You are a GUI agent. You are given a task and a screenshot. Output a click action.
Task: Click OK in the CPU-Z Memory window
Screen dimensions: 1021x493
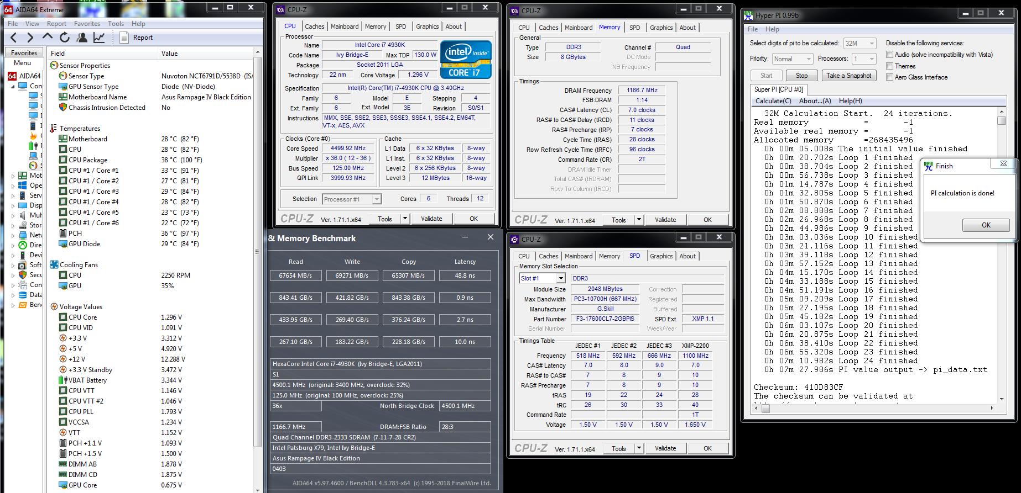(x=707, y=220)
